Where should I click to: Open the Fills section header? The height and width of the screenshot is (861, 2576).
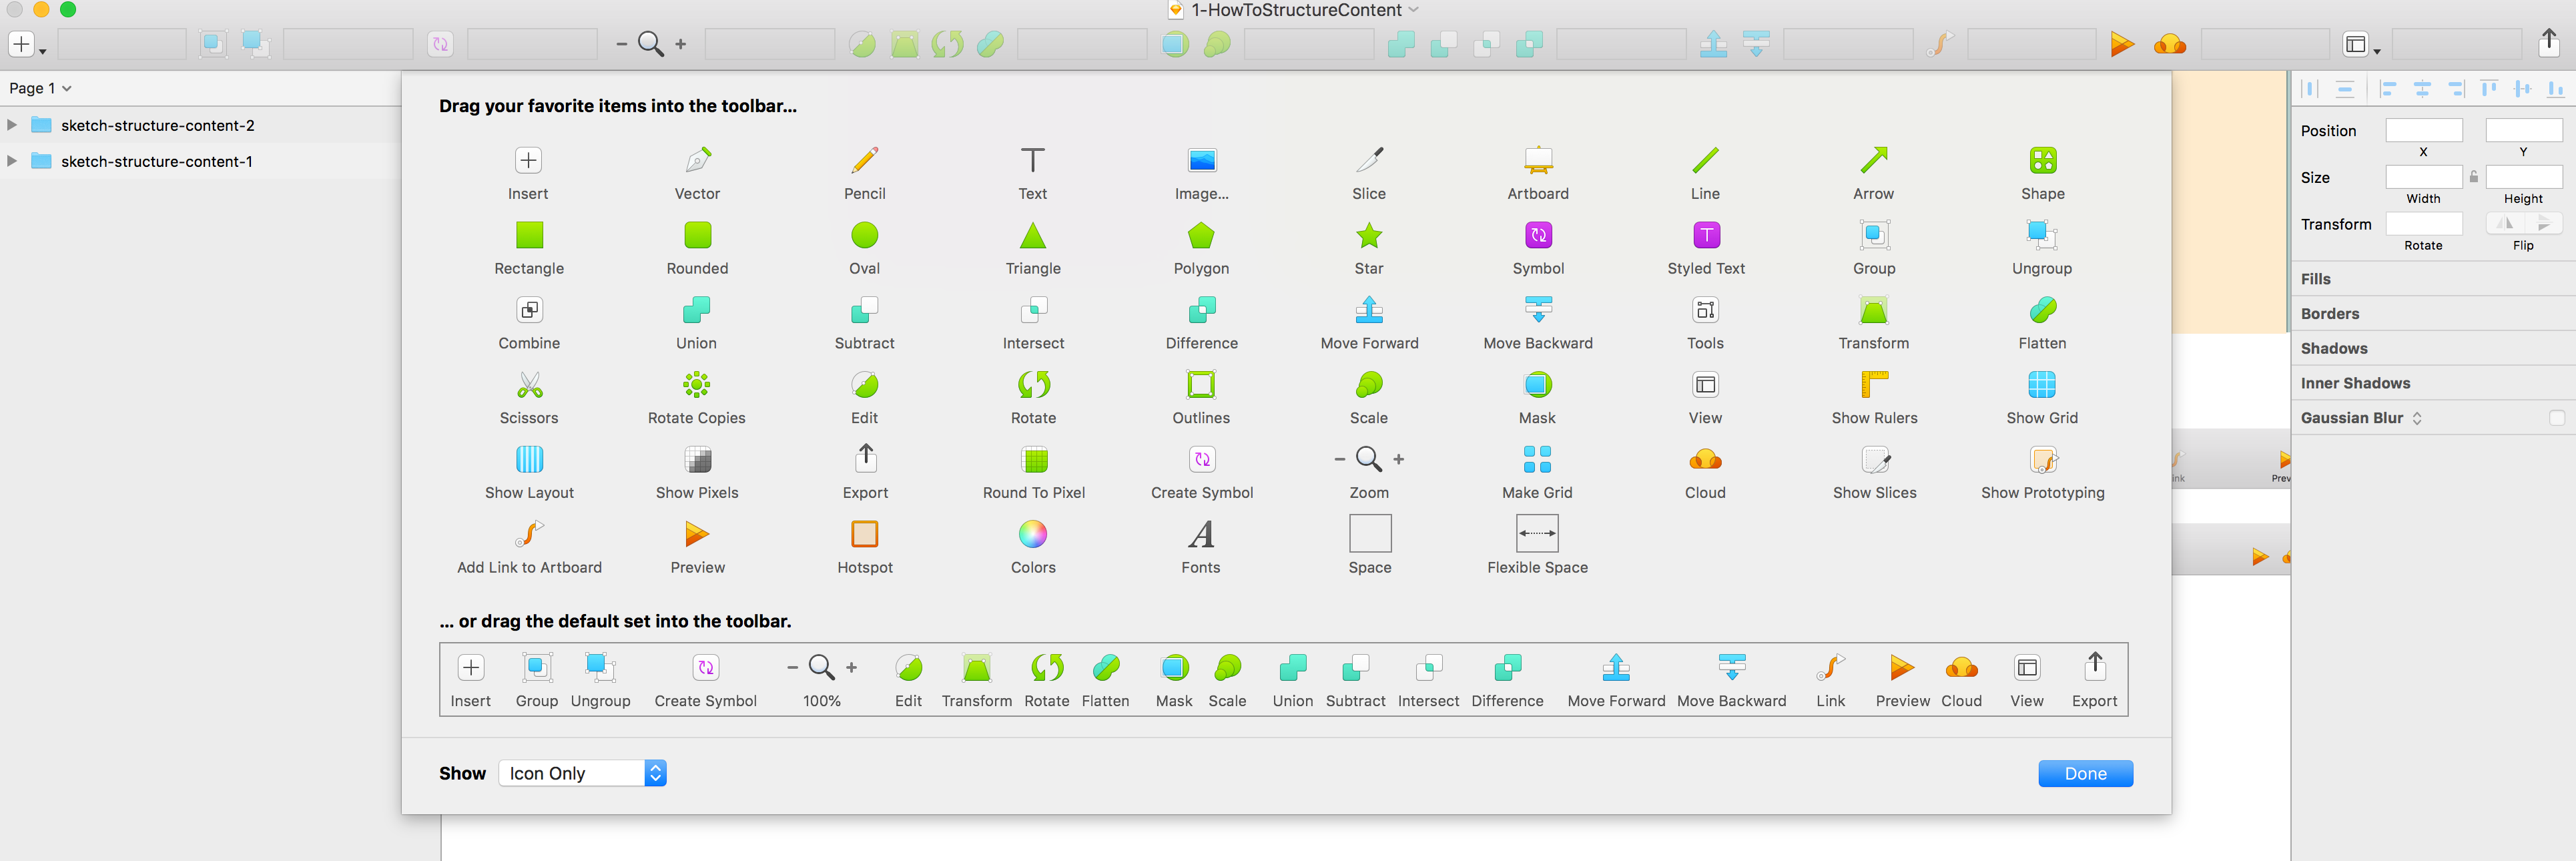pos(2315,279)
